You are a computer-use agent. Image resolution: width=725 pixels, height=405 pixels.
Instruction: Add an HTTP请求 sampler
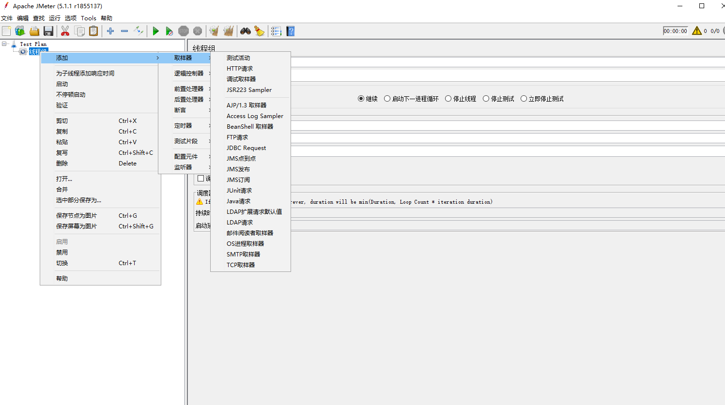pyautogui.click(x=250, y=69)
